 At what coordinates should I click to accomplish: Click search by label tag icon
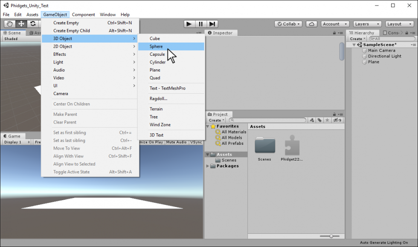click(319, 120)
